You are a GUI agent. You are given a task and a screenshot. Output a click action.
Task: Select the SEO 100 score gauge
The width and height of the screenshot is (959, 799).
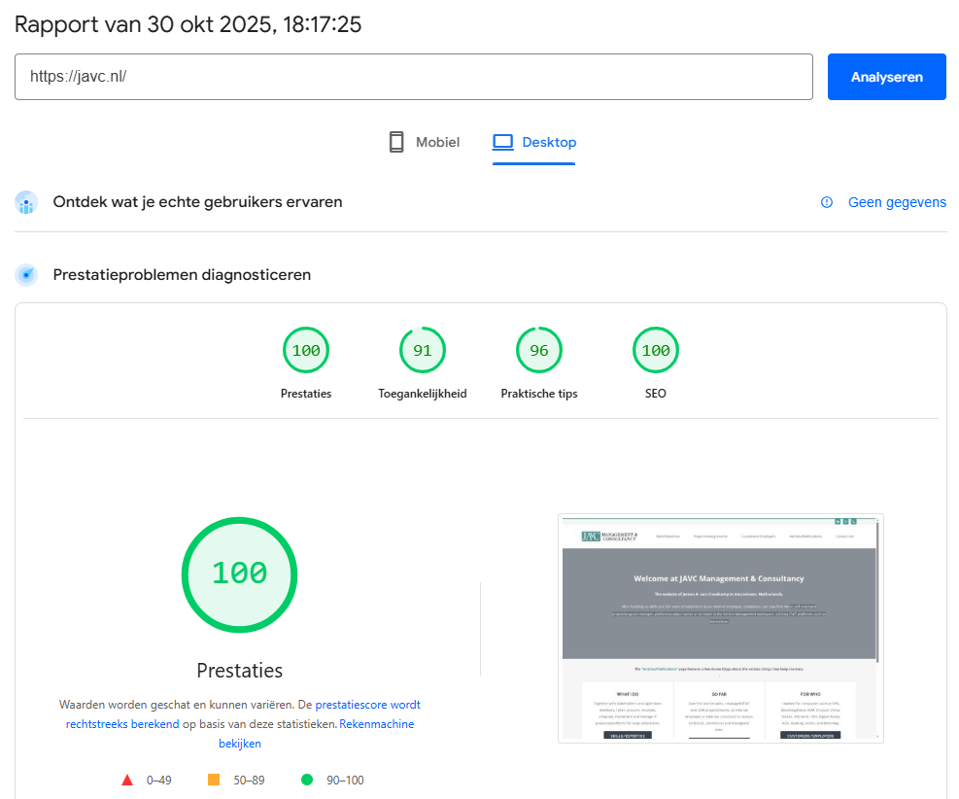coord(655,351)
